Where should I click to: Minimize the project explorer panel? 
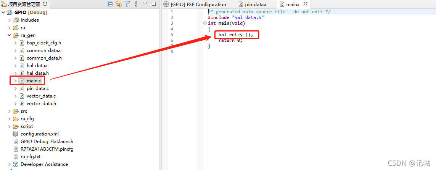tap(145, 3)
